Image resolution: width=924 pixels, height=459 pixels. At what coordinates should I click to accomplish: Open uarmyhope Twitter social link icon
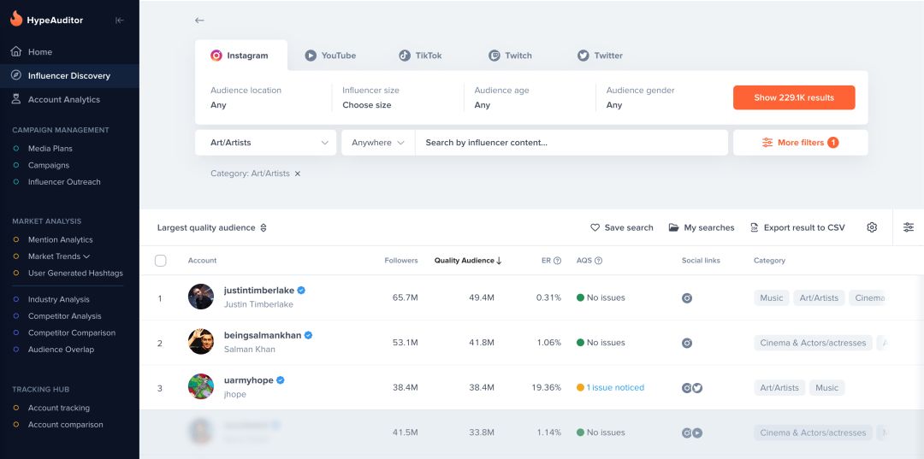point(697,388)
